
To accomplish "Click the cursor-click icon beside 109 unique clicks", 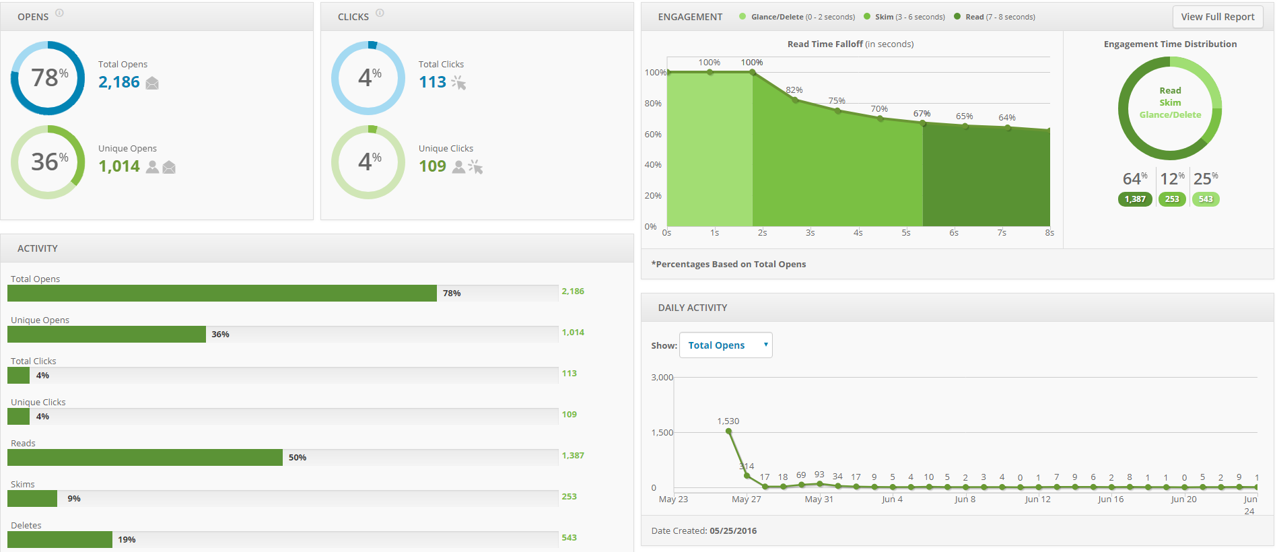I will 475,167.
